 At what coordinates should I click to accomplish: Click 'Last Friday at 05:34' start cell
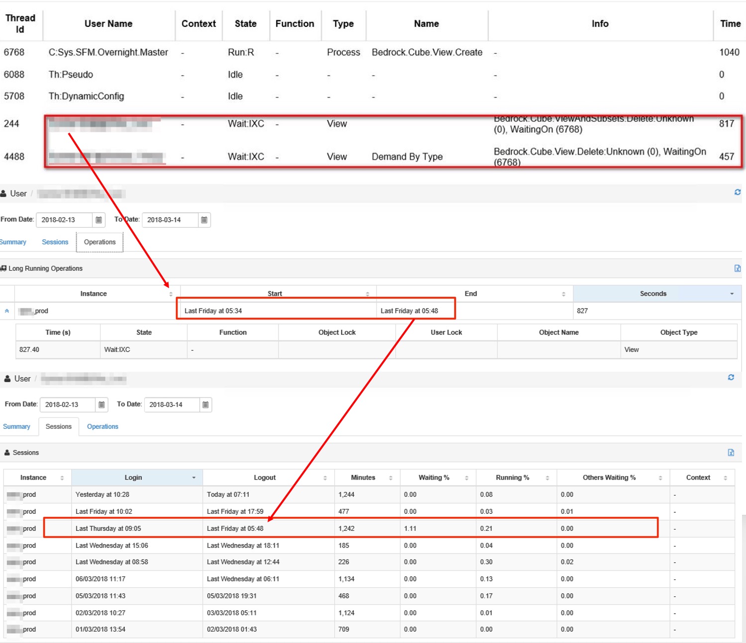point(213,311)
